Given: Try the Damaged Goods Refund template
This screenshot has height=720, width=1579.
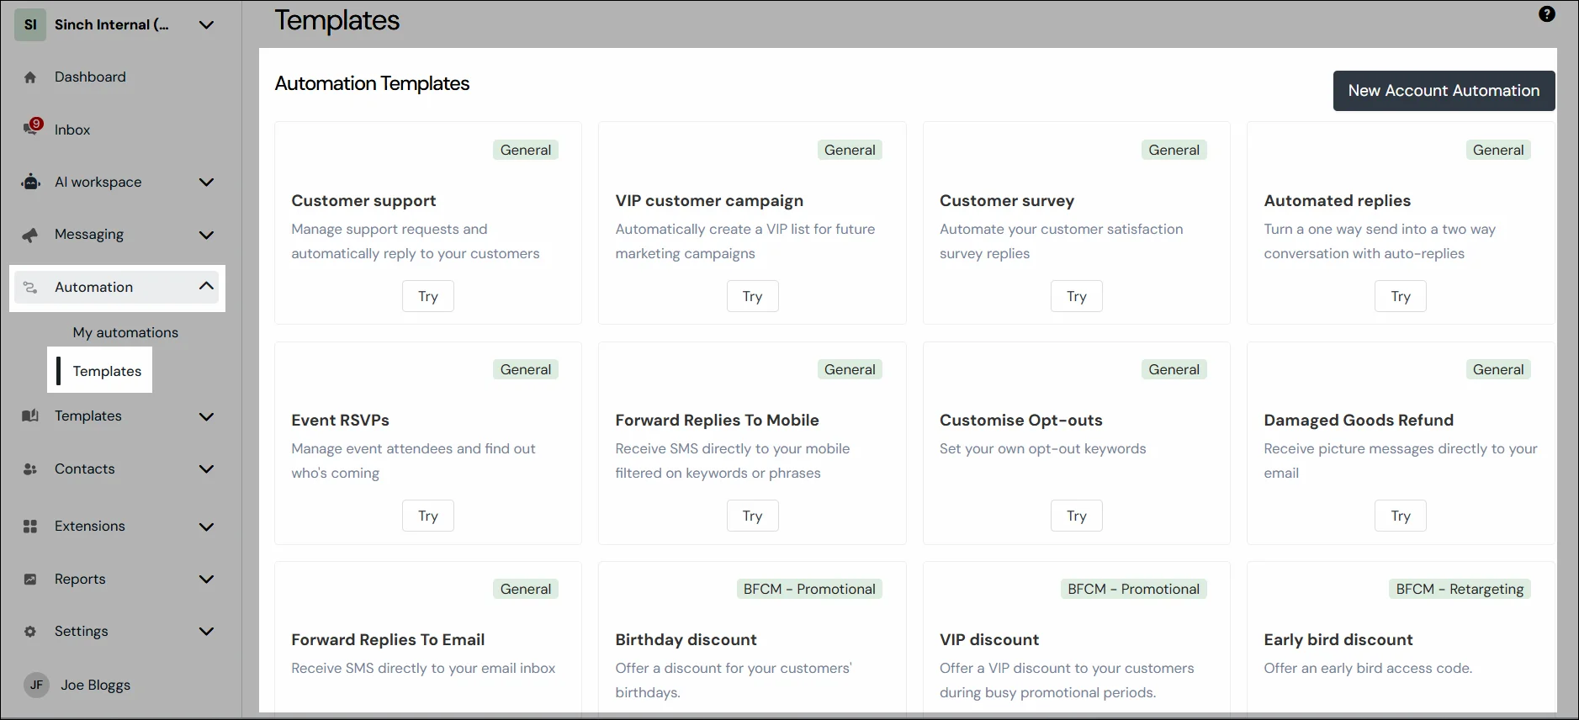Looking at the screenshot, I should point(1401,516).
